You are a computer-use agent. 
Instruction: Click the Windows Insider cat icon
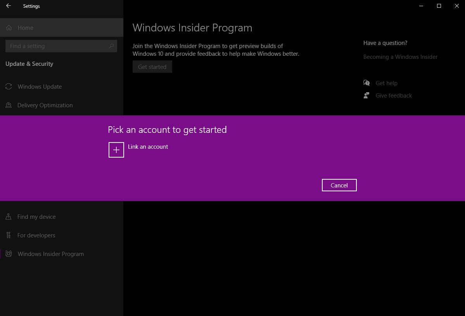[x=9, y=254]
